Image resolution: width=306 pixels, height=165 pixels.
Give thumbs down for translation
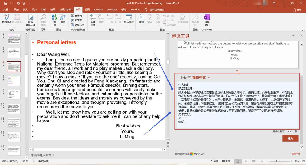296,131
